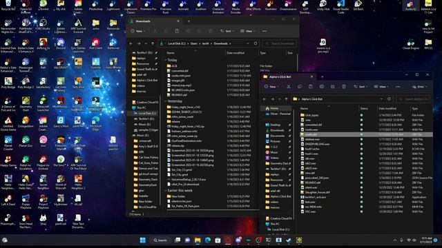Click the Copy icon in Alpha's Click Bot toolbar
Viewport: 442px width, 248px height.
click(x=299, y=87)
